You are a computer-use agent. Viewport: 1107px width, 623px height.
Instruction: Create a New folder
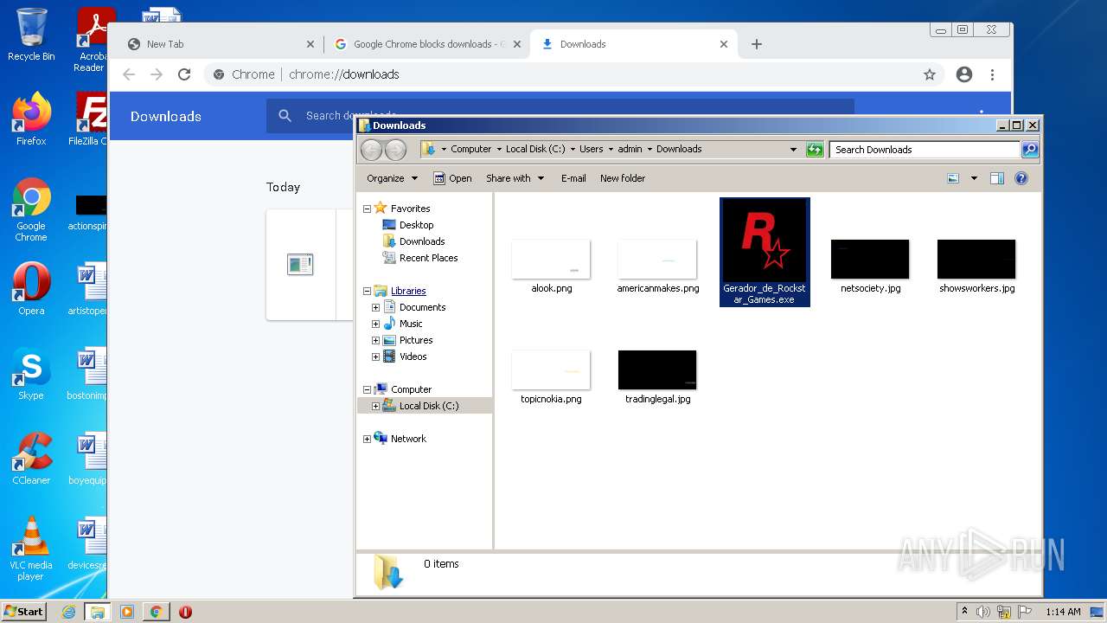point(623,178)
